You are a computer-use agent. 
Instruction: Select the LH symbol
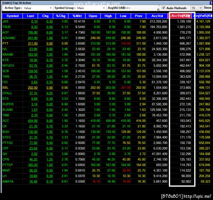[x=4, y=176]
